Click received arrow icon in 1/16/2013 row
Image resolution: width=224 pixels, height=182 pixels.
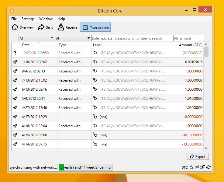pyautogui.click(x=95, y=62)
